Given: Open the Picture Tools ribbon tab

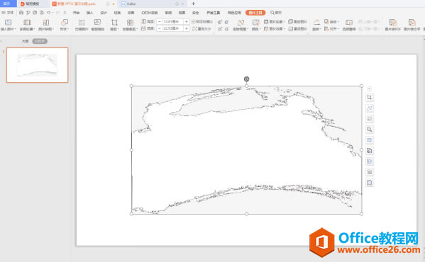Looking at the screenshot, I should [255, 13].
